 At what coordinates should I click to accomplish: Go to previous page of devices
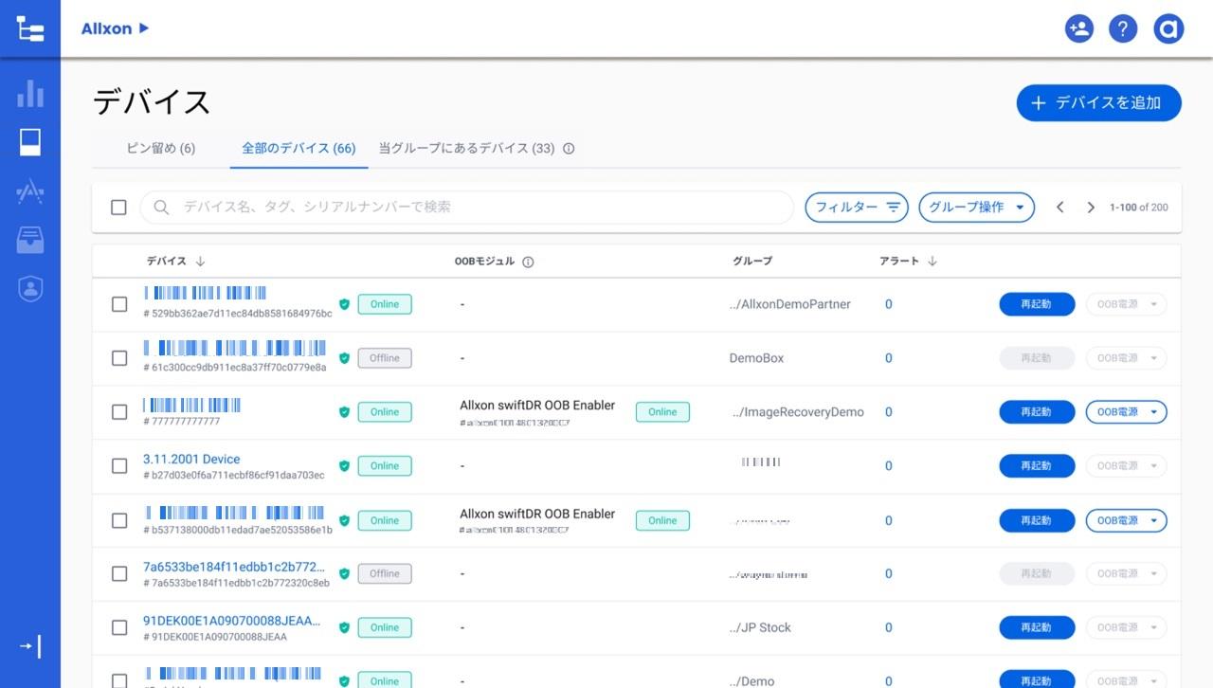tap(1060, 208)
